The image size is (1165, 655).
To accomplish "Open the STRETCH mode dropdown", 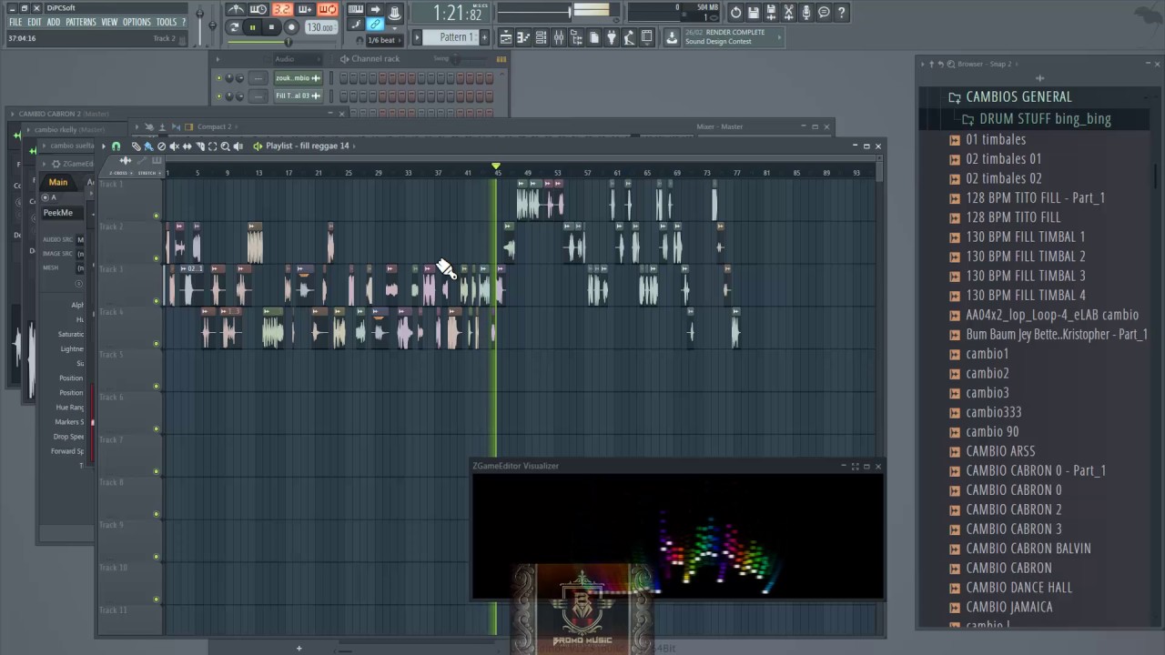I will (149, 173).
